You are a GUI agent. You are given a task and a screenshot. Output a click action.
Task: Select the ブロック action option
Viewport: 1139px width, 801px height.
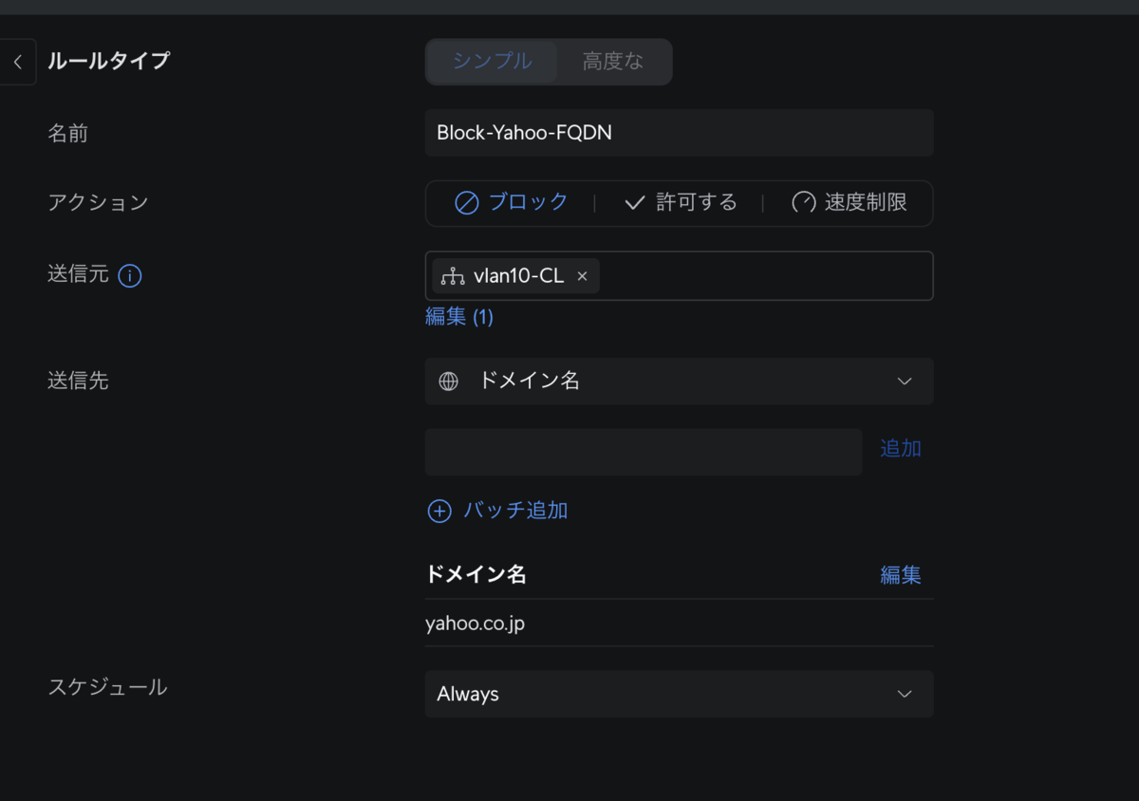point(512,203)
